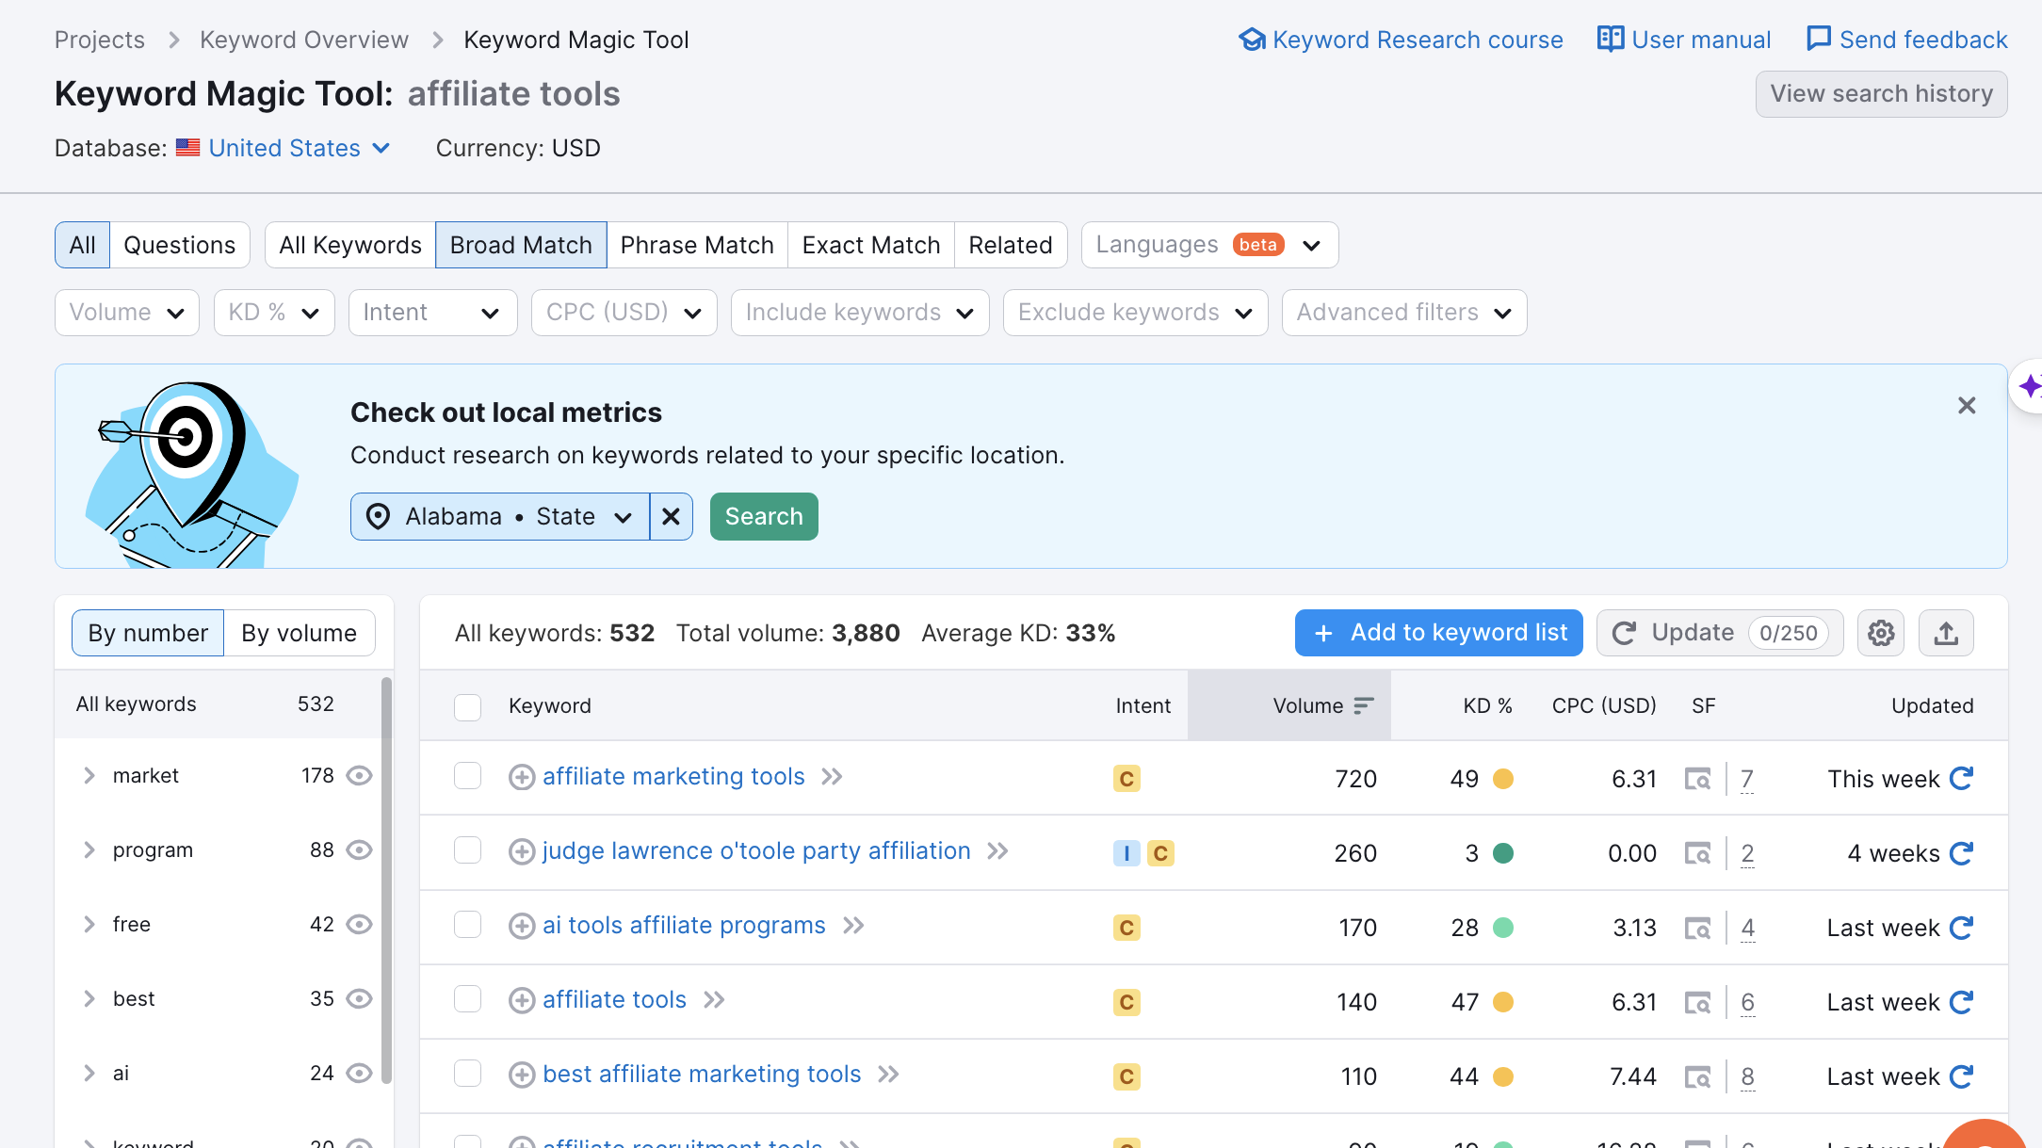Expand the market keyword group
The image size is (2042, 1148).
click(89, 776)
